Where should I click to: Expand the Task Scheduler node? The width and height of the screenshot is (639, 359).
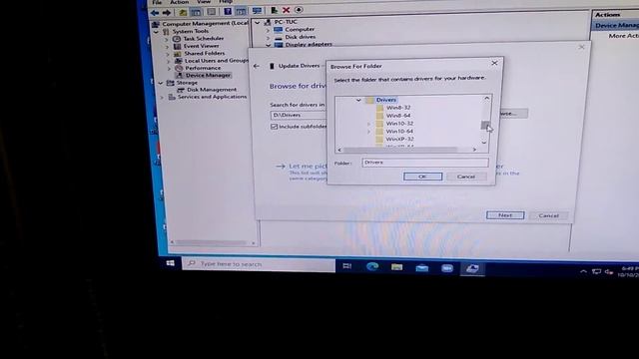pyautogui.click(x=167, y=40)
